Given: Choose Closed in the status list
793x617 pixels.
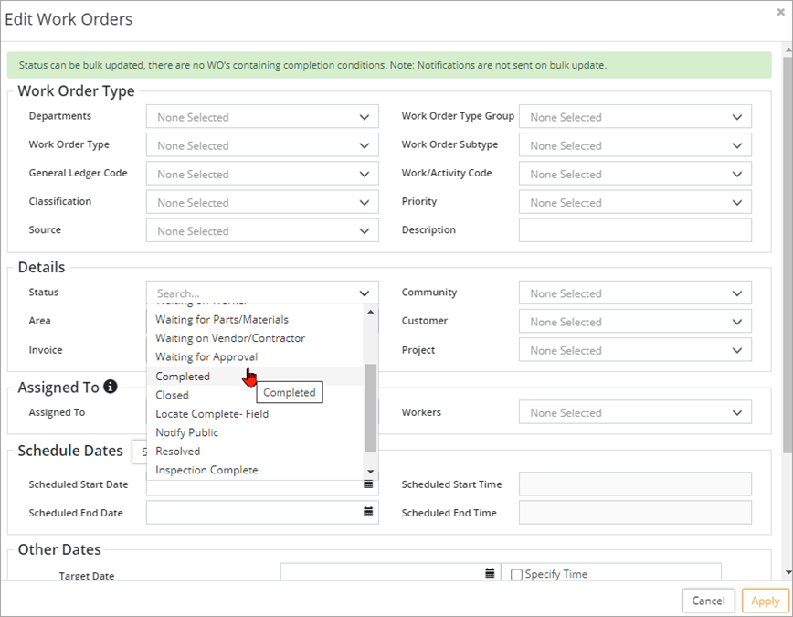Looking at the screenshot, I should [x=173, y=395].
